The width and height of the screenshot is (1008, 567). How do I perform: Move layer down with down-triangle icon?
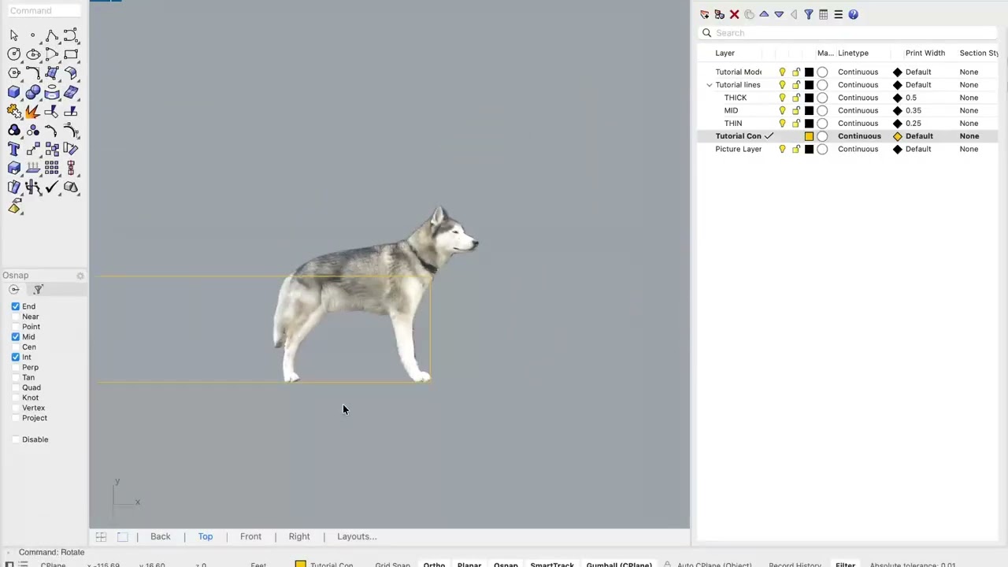(779, 14)
